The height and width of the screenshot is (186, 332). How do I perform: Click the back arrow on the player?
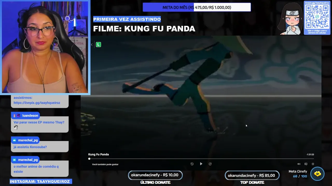[x=92, y=45]
